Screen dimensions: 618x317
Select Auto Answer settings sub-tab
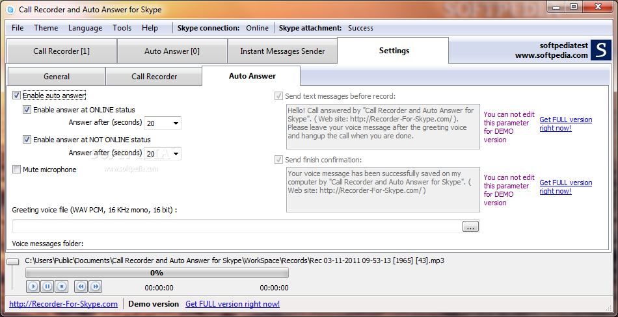pyautogui.click(x=252, y=75)
